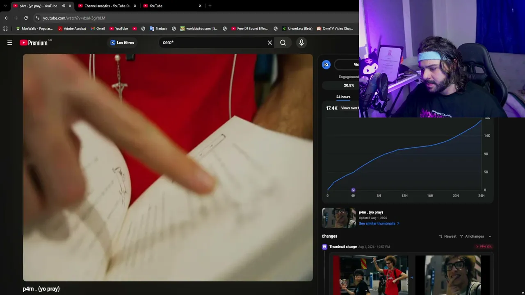
Task: Close the p4m (yo pray) tab
Action: pyautogui.click(x=70, y=6)
